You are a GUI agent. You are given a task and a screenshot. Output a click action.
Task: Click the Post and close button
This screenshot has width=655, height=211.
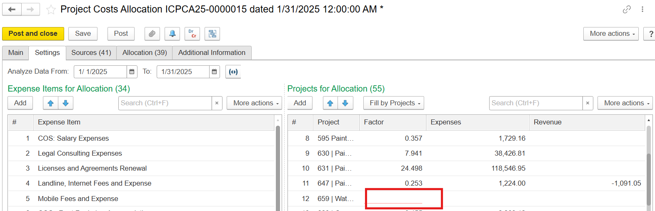pos(33,34)
